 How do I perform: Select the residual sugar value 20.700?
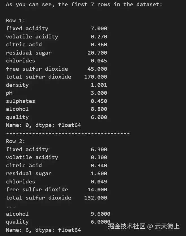(x=97, y=53)
